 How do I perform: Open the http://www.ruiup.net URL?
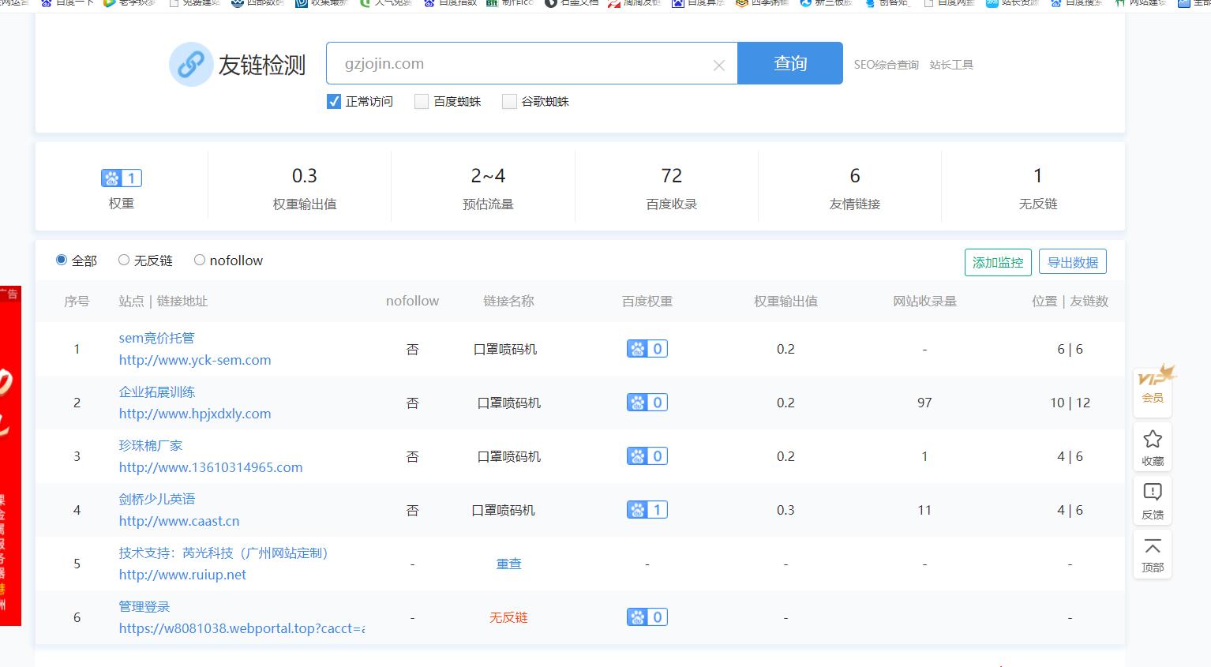click(x=182, y=575)
